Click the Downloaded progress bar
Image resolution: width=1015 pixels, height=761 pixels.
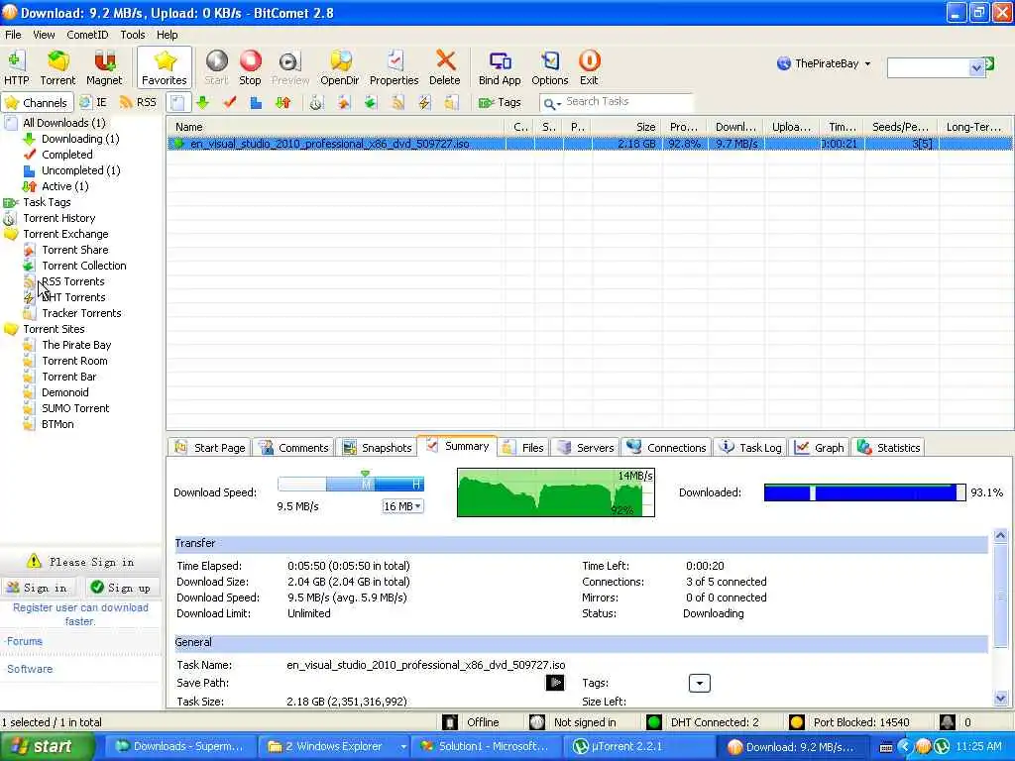pyautogui.click(x=864, y=492)
